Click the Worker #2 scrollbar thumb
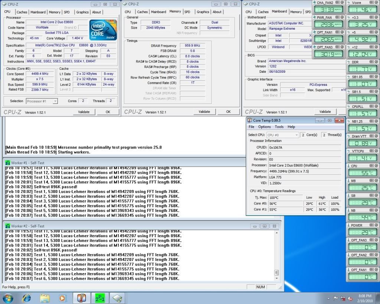The image size is (380, 304). point(276,272)
